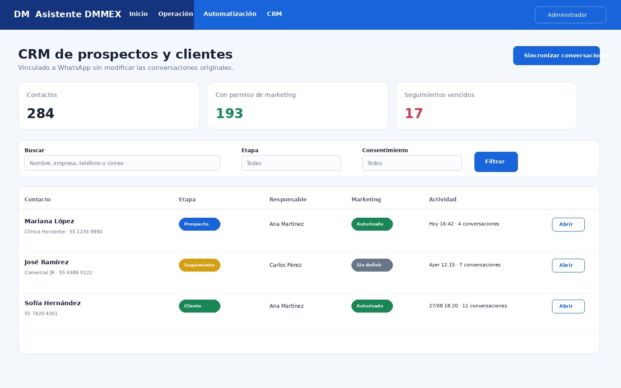Click the Contactos 284 card
The width and height of the screenshot is (621, 388).
coord(109,106)
